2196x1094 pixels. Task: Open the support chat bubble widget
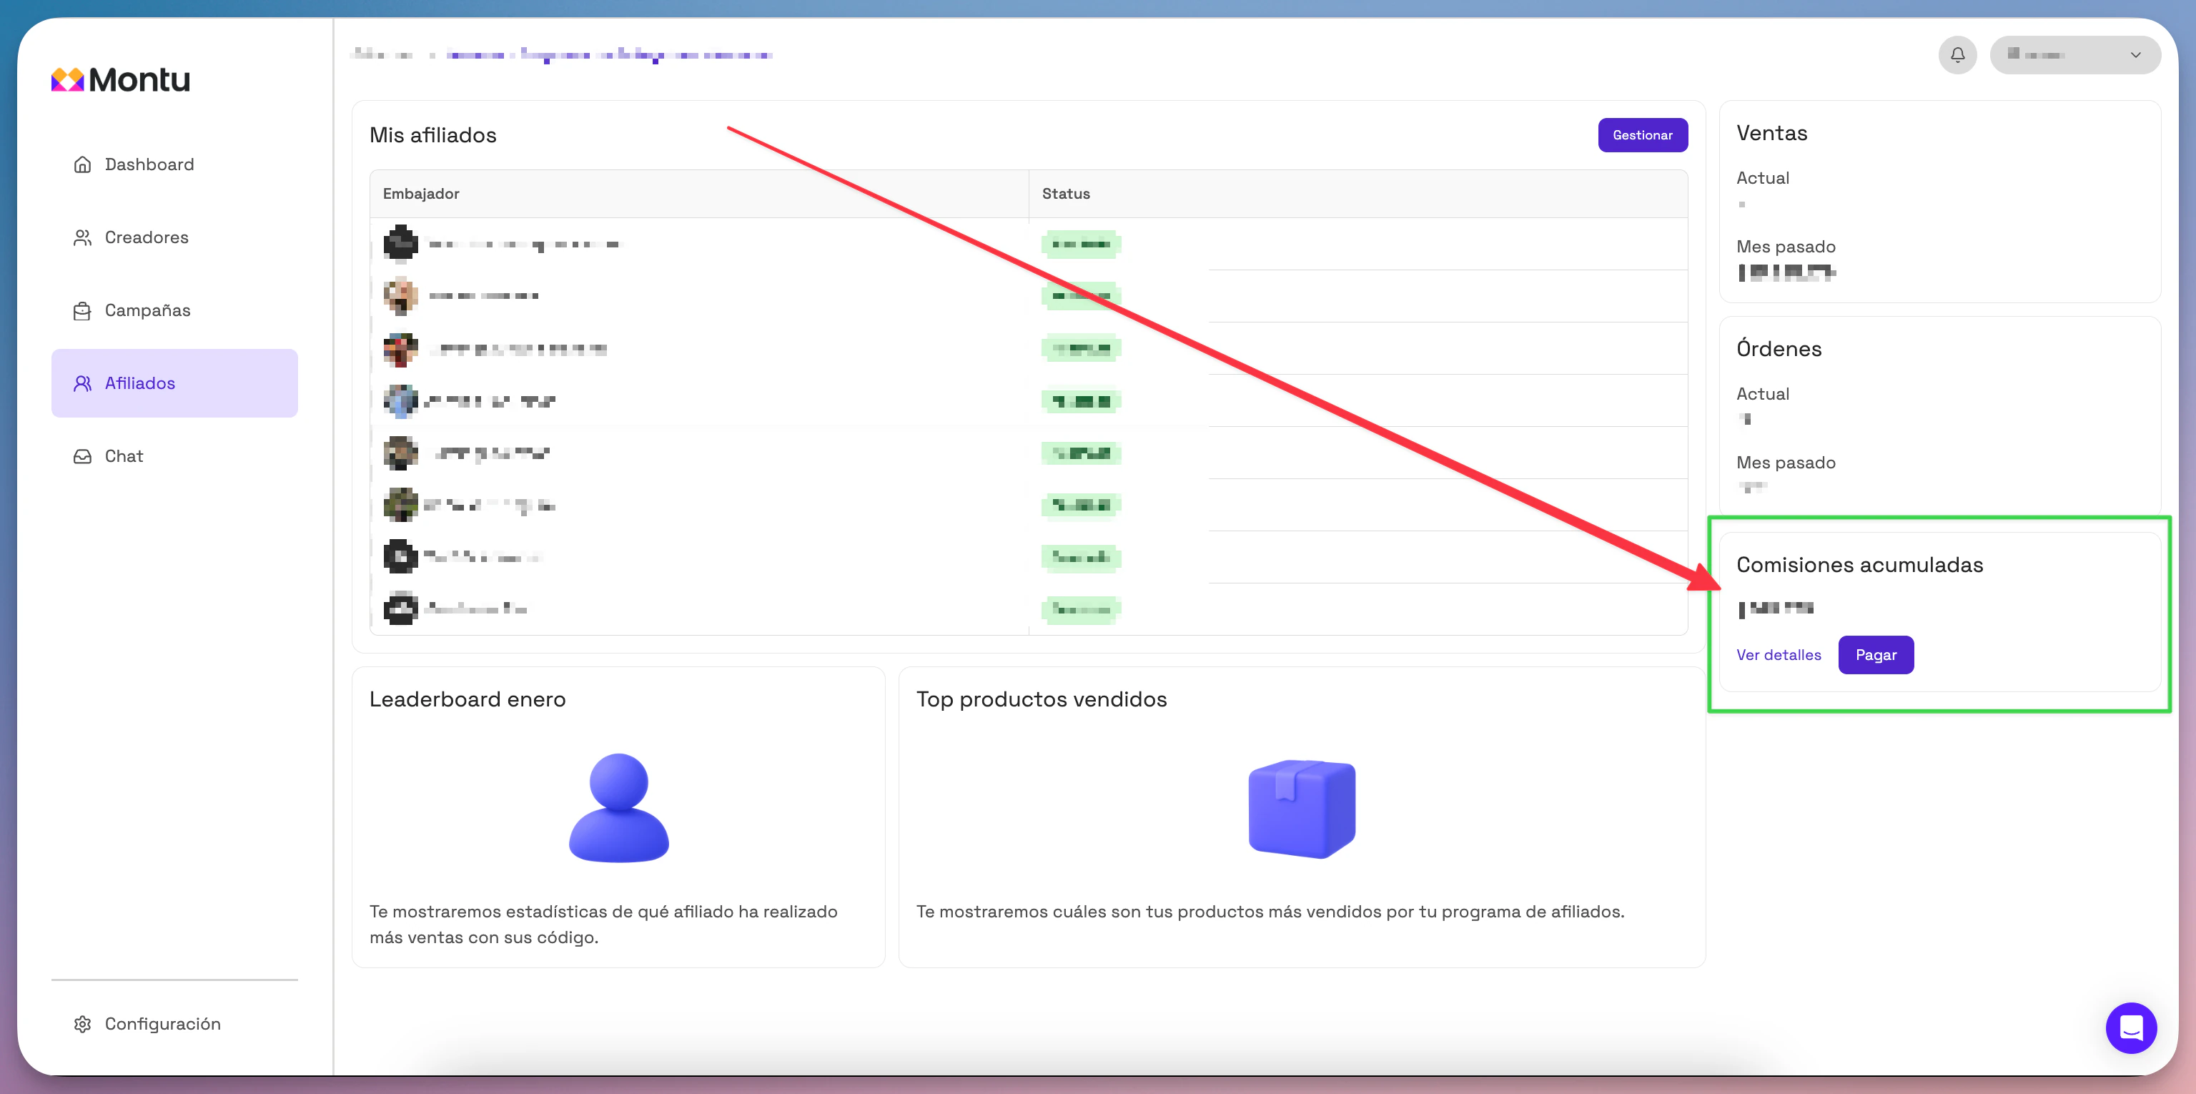click(x=2130, y=1028)
